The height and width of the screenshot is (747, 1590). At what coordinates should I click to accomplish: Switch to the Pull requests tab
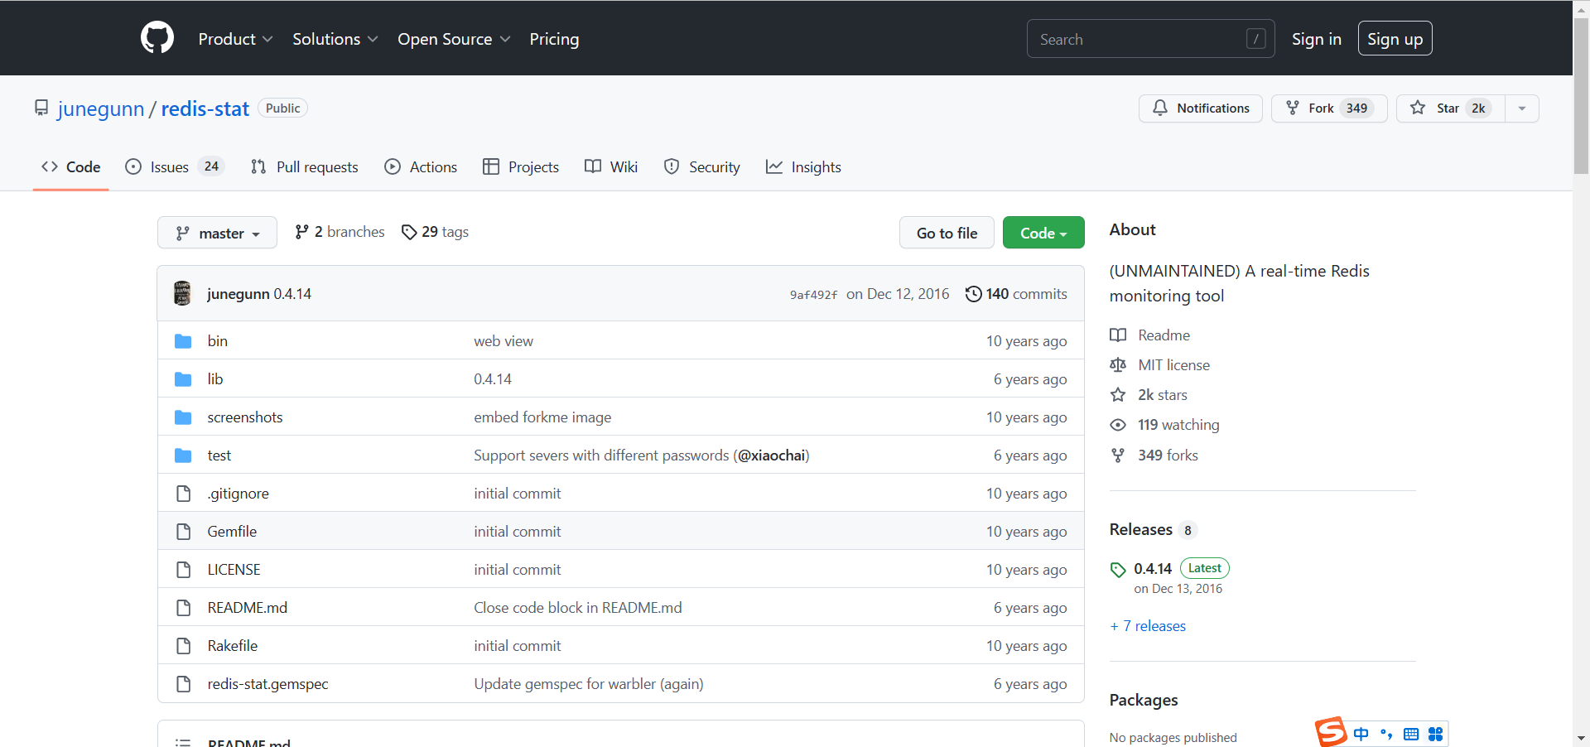[304, 166]
